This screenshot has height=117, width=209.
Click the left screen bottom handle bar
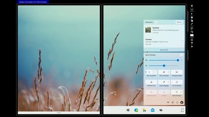point(59,113)
